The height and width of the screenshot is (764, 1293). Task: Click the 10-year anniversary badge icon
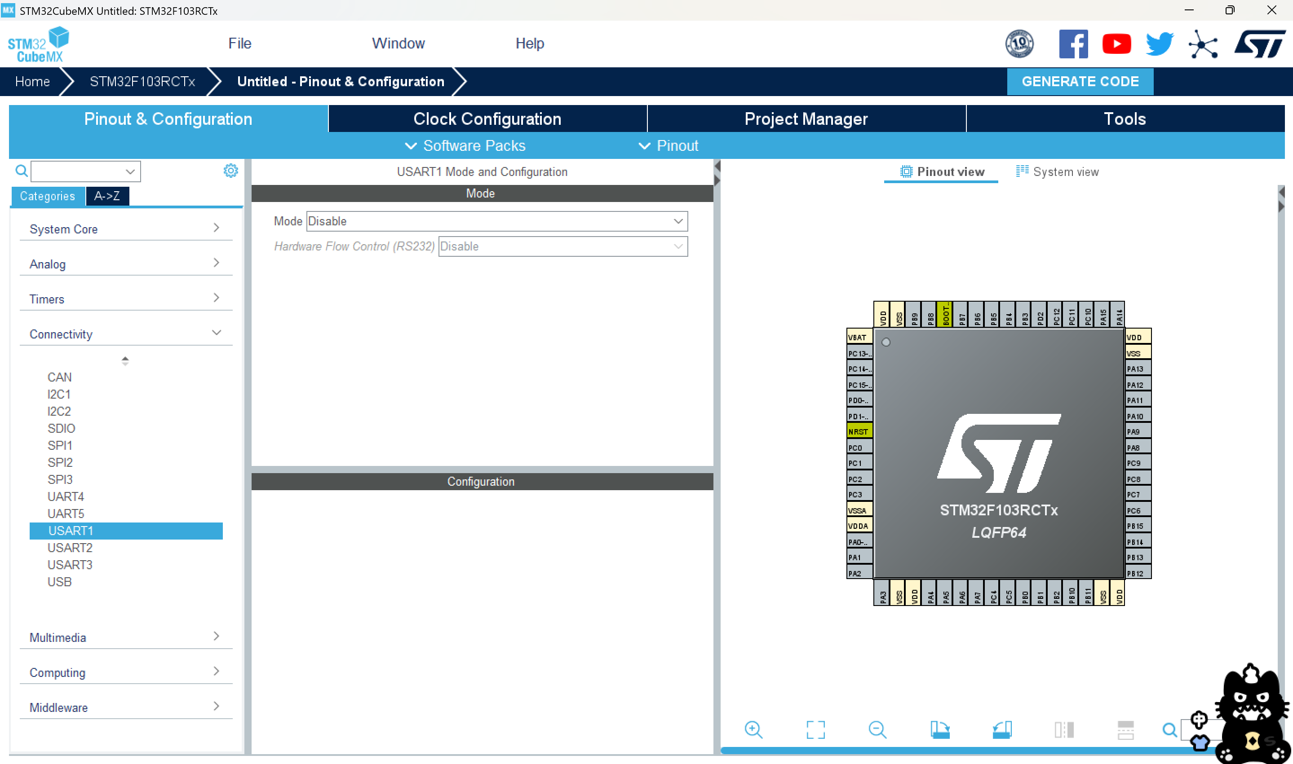click(1019, 44)
